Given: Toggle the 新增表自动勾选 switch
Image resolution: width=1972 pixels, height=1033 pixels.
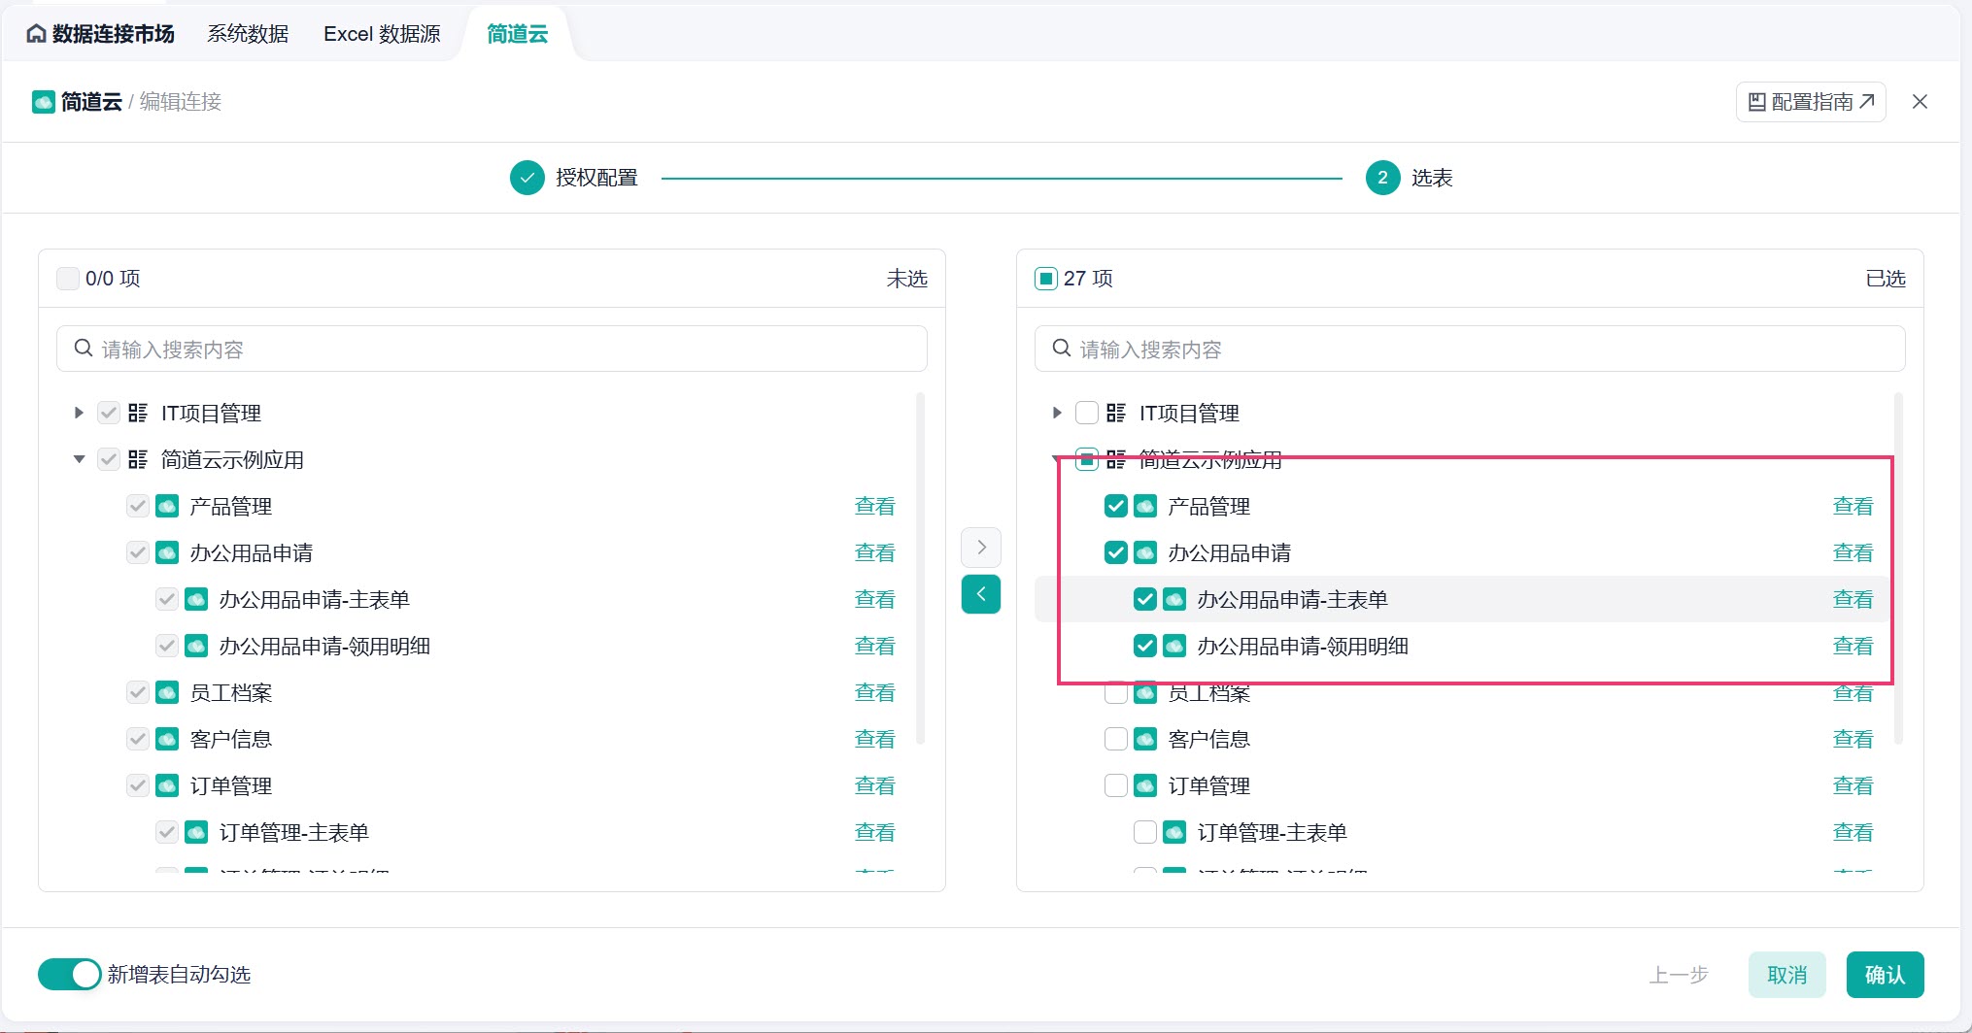Looking at the screenshot, I should tap(70, 974).
